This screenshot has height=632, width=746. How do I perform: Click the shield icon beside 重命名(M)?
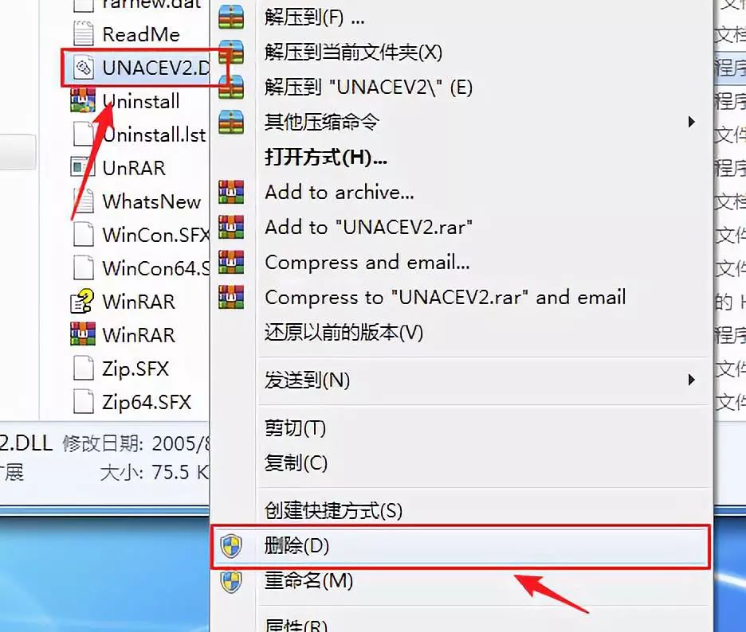231,581
